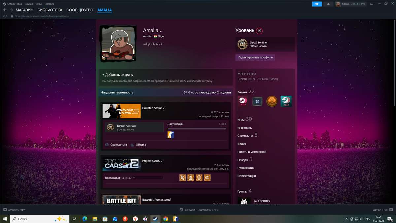Click the blue announcements megaphone icon

316,4
